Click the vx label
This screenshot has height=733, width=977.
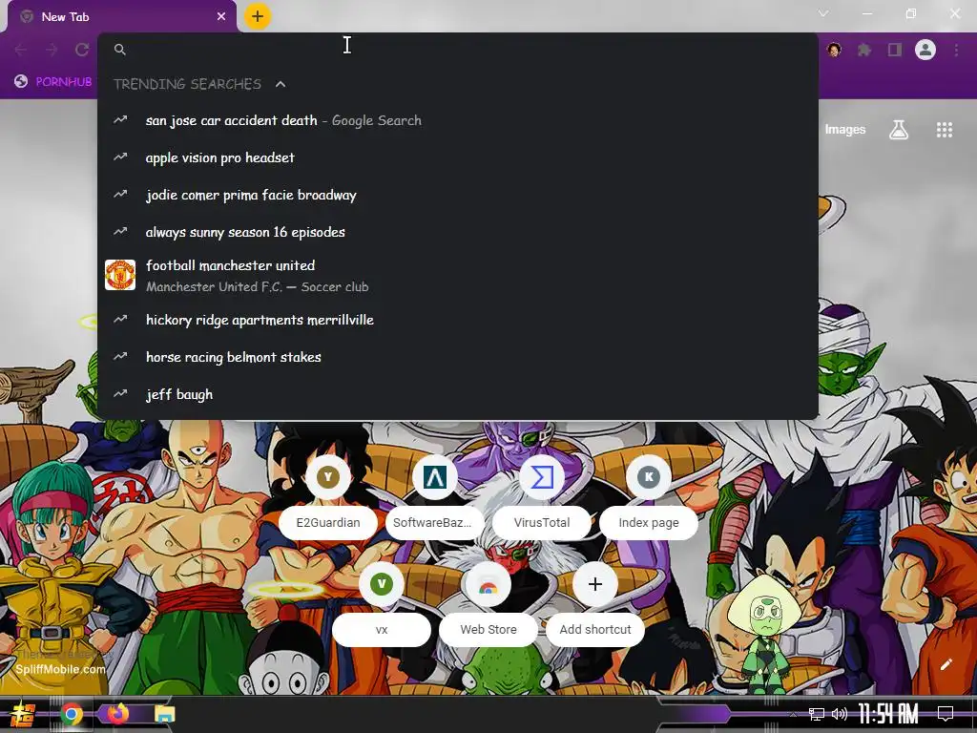click(382, 630)
